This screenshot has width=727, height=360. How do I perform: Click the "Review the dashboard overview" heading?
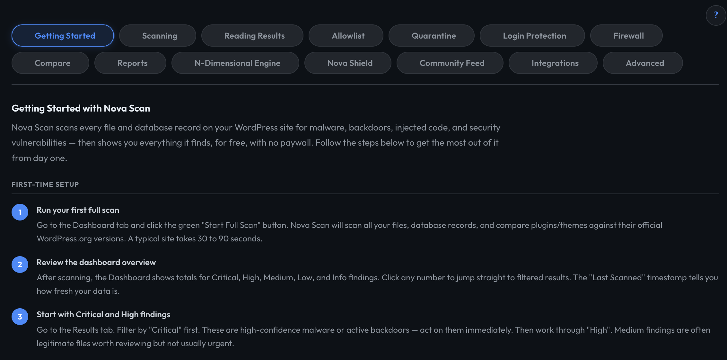click(96, 262)
